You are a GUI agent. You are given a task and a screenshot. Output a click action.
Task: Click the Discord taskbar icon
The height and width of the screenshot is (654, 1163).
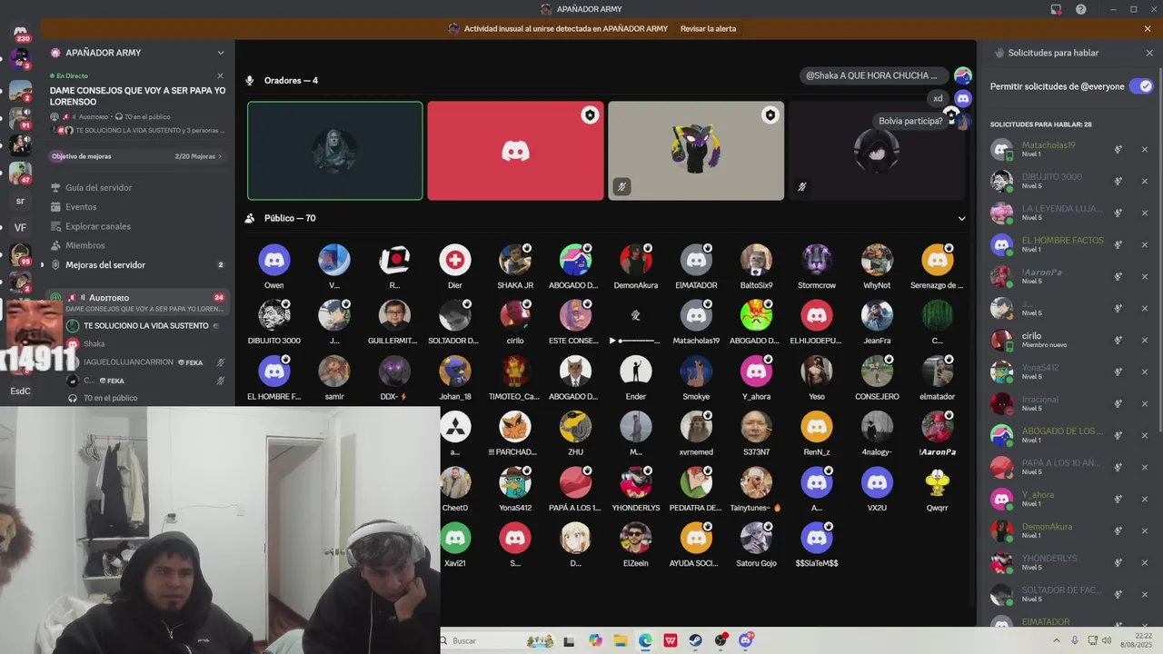pos(746,640)
